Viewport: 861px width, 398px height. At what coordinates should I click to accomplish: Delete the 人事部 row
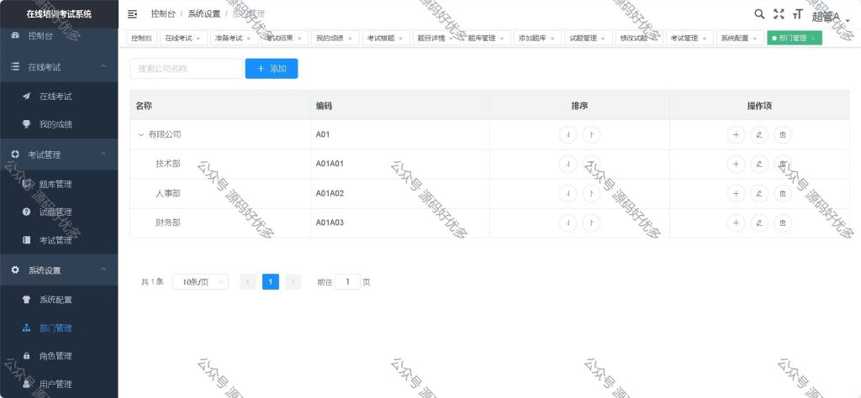(783, 193)
